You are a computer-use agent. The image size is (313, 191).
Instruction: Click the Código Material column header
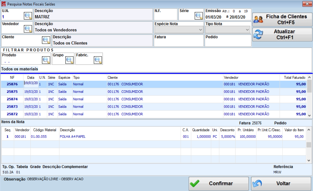[45, 130]
